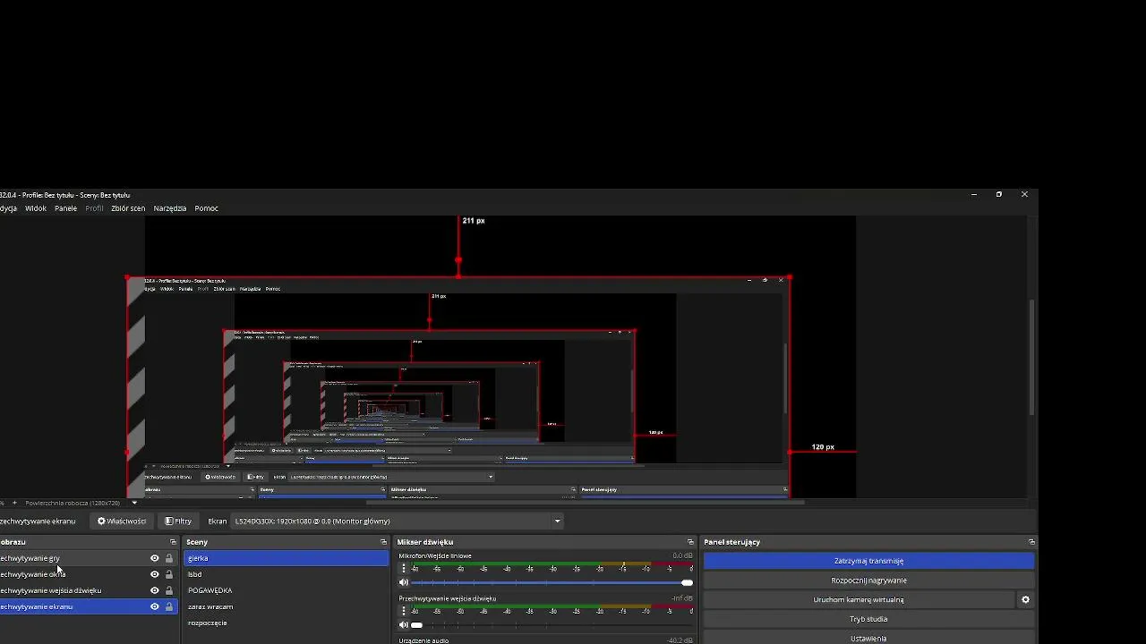Restore down the OBS window

pyautogui.click(x=999, y=194)
